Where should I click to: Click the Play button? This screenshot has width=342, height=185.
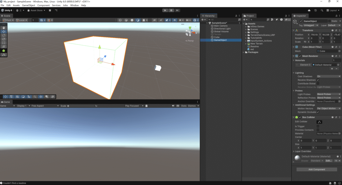pyautogui.click(x=165, y=10)
